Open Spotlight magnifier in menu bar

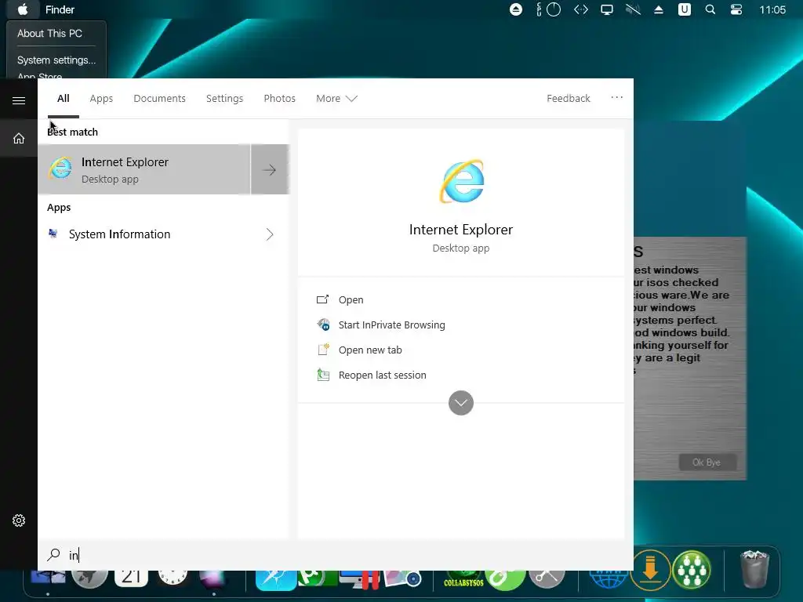click(x=710, y=9)
